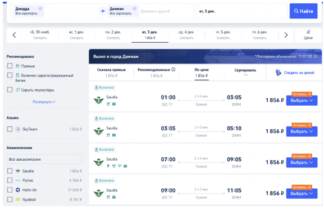This screenshot has width=324, height=209.
Task: Remove Джедда from origin field
Action: [40, 8]
